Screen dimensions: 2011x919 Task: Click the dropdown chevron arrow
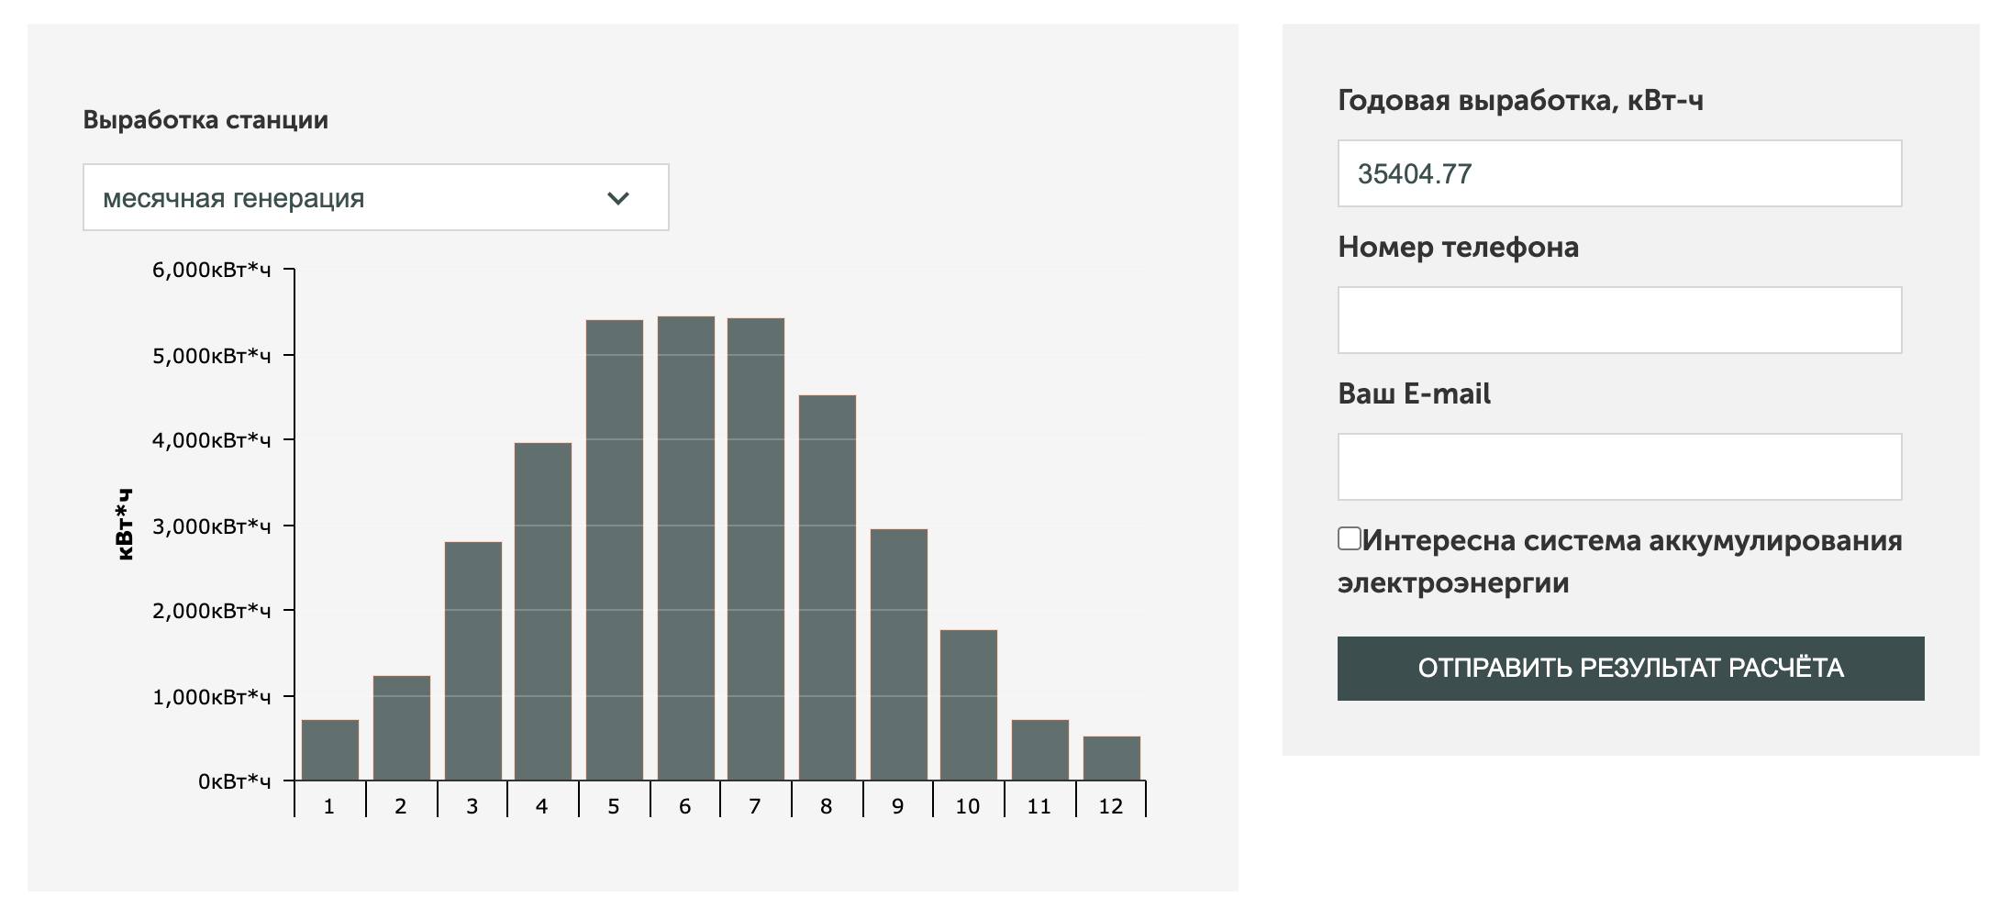pos(618,198)
